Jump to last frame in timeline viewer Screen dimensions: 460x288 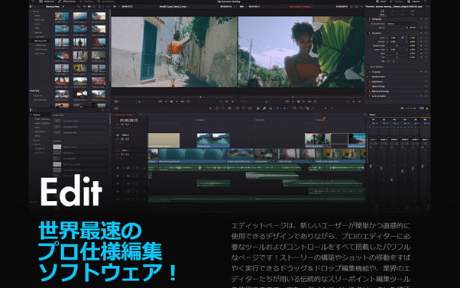(309, 102)
